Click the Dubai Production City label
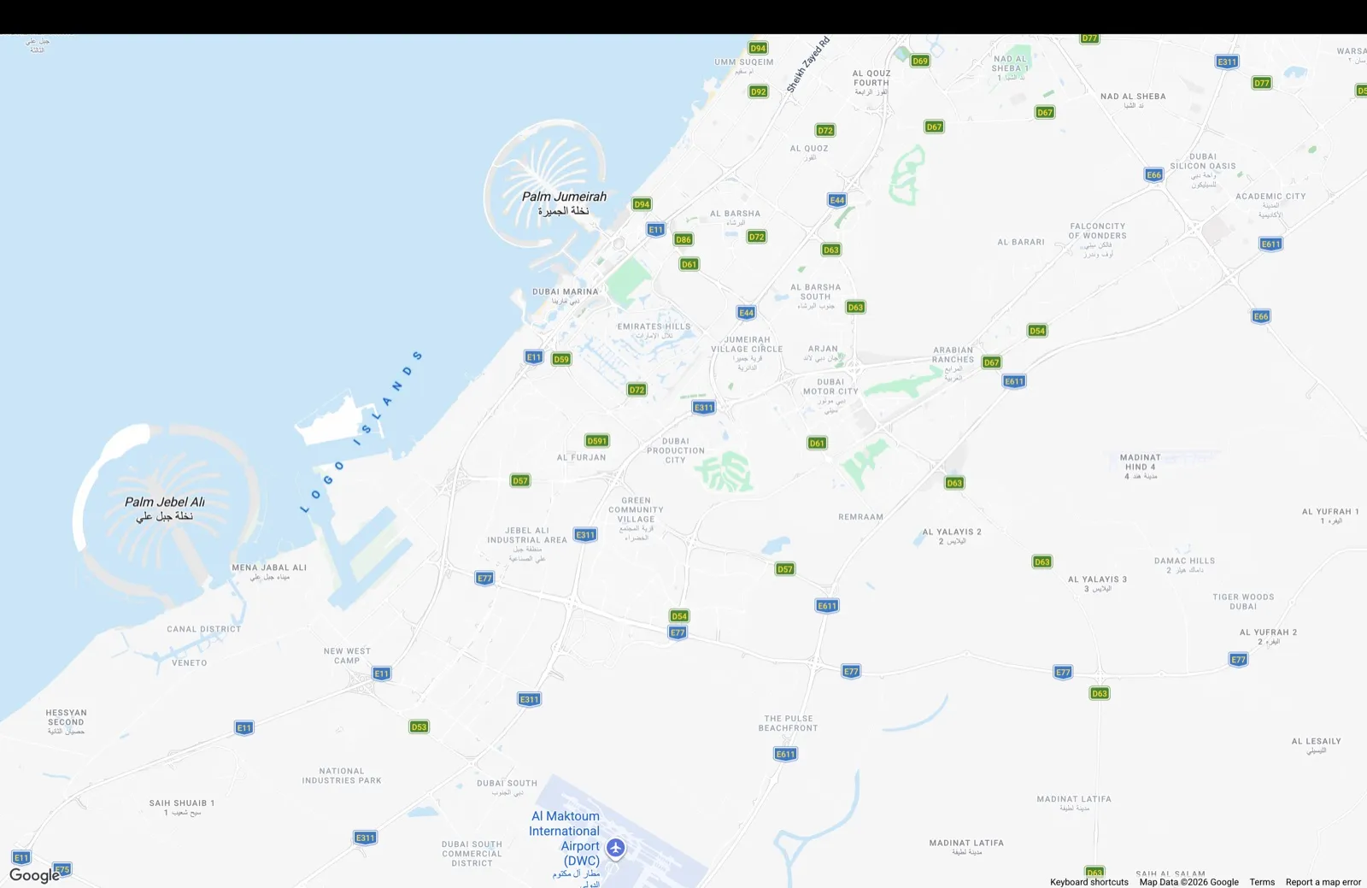 [676, 450]
